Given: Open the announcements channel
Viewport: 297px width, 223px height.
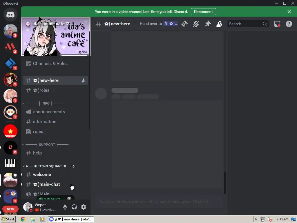Looking at the screenshot, I should [56, 112].
